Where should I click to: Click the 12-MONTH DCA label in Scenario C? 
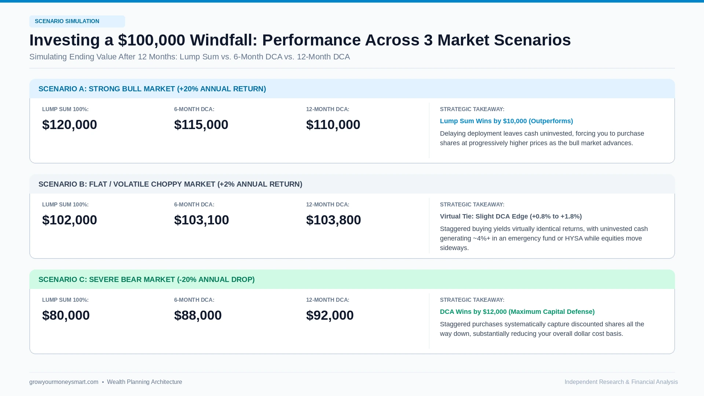[x=328, y=300]
